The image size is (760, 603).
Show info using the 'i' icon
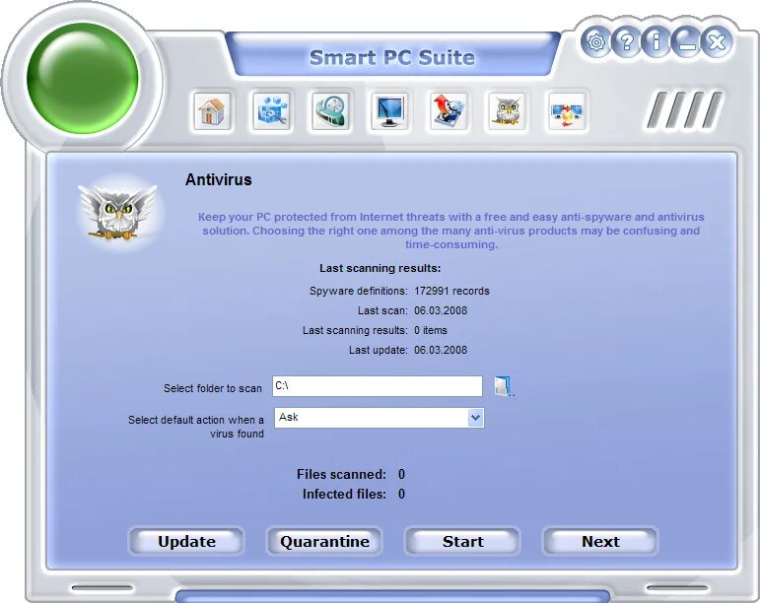656,42
